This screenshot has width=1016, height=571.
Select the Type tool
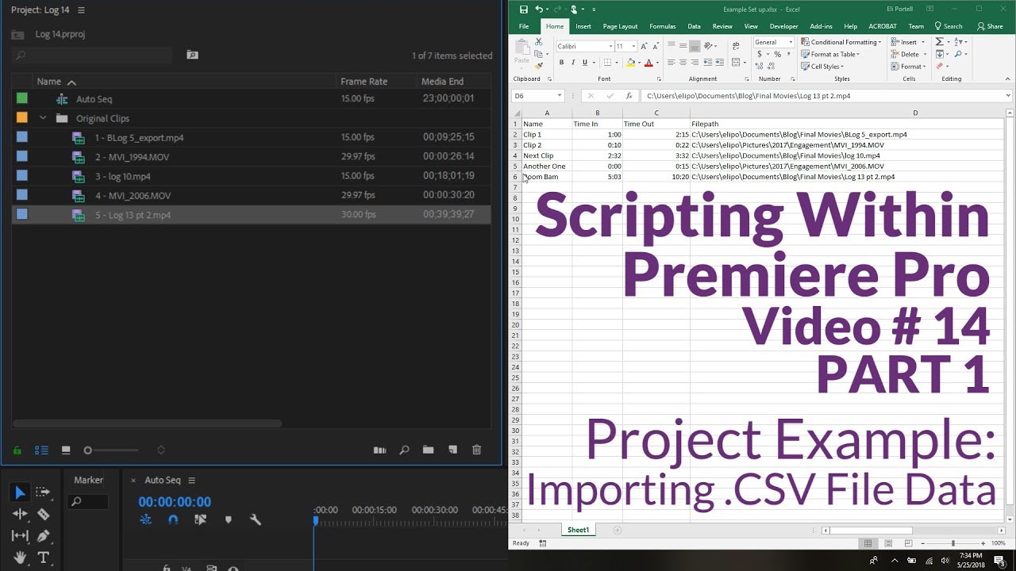coord(43,558)
